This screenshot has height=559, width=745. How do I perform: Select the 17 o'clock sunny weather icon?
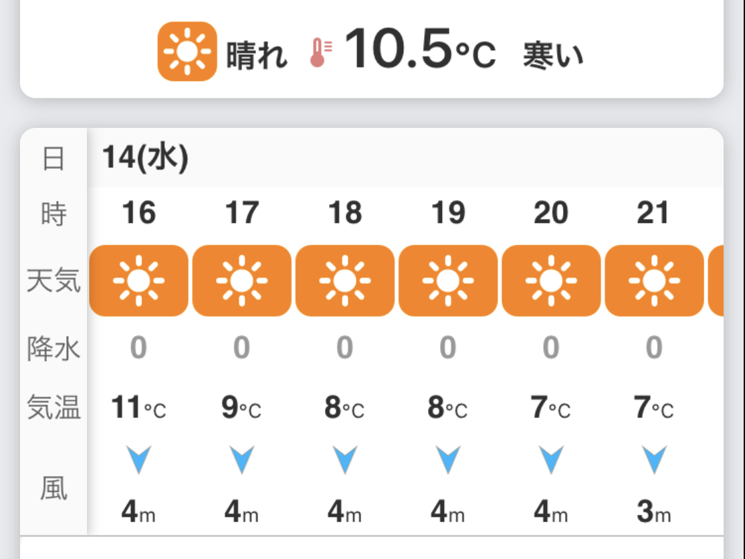(x=242, y=281)
